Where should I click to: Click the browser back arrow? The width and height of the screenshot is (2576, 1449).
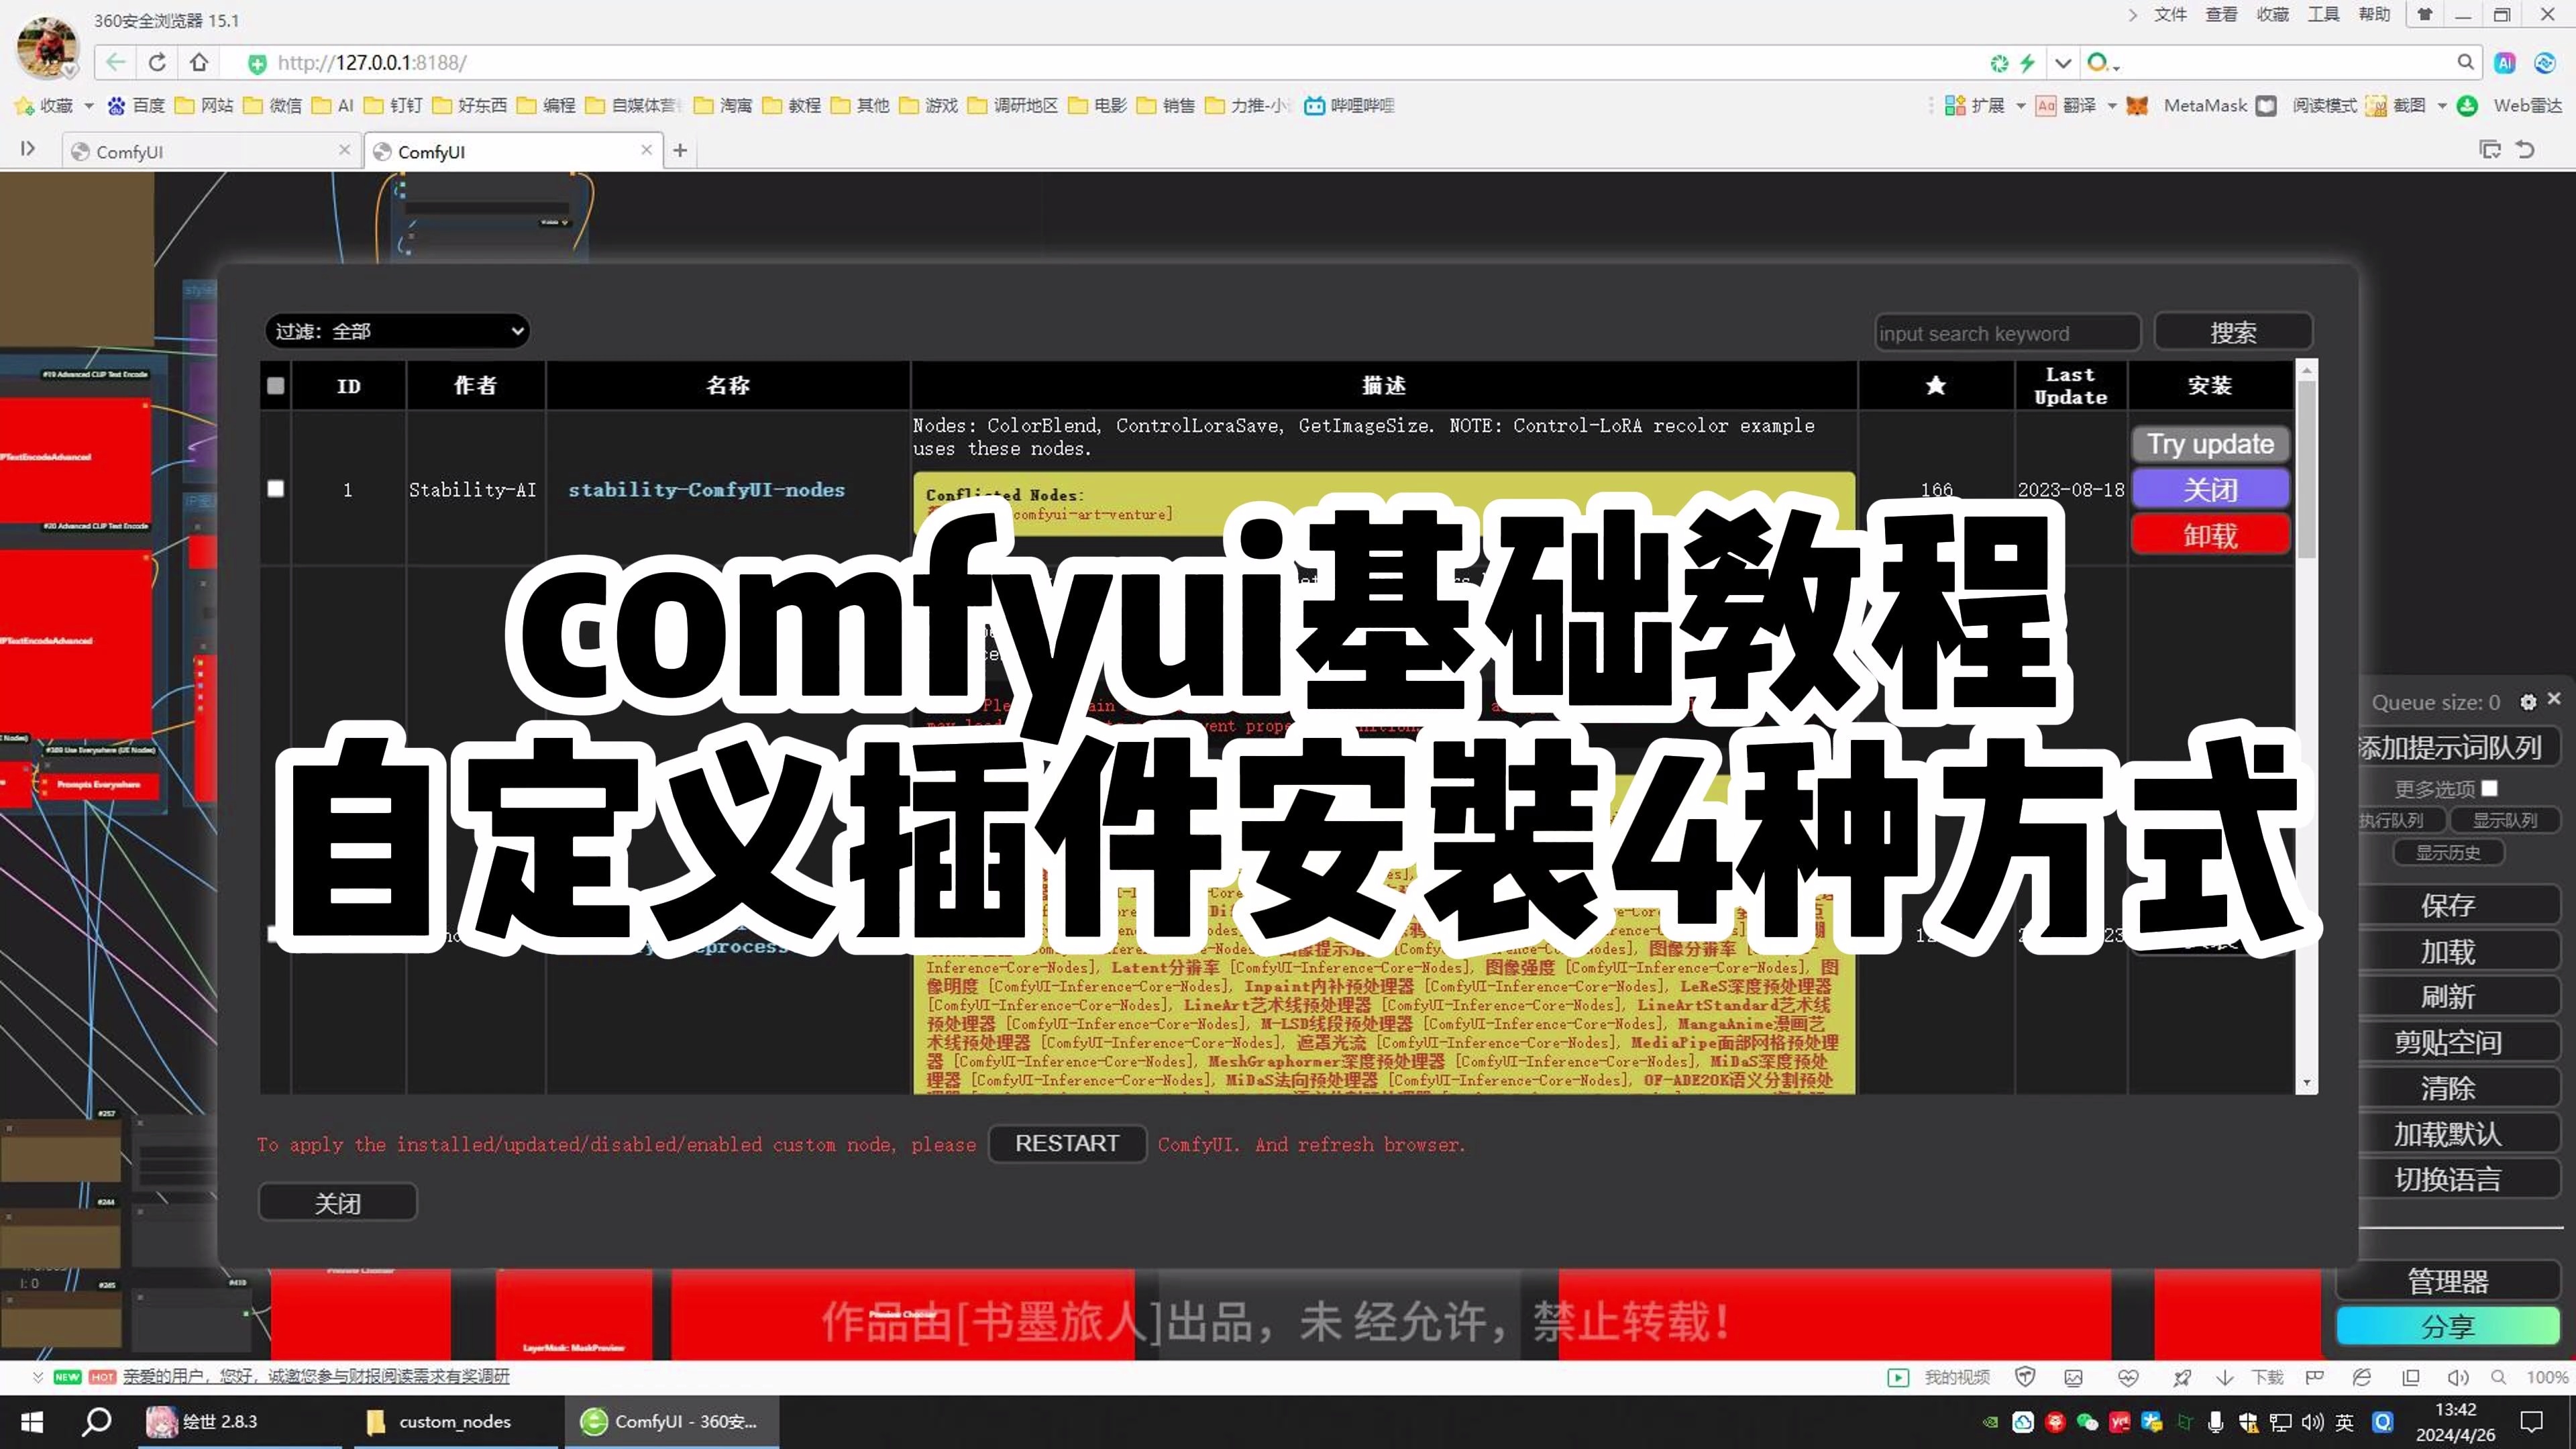point(115,63)
